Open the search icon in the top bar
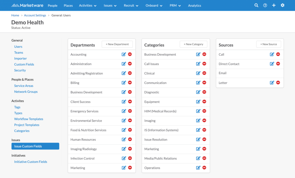295x178 pixels. [256, 5]
